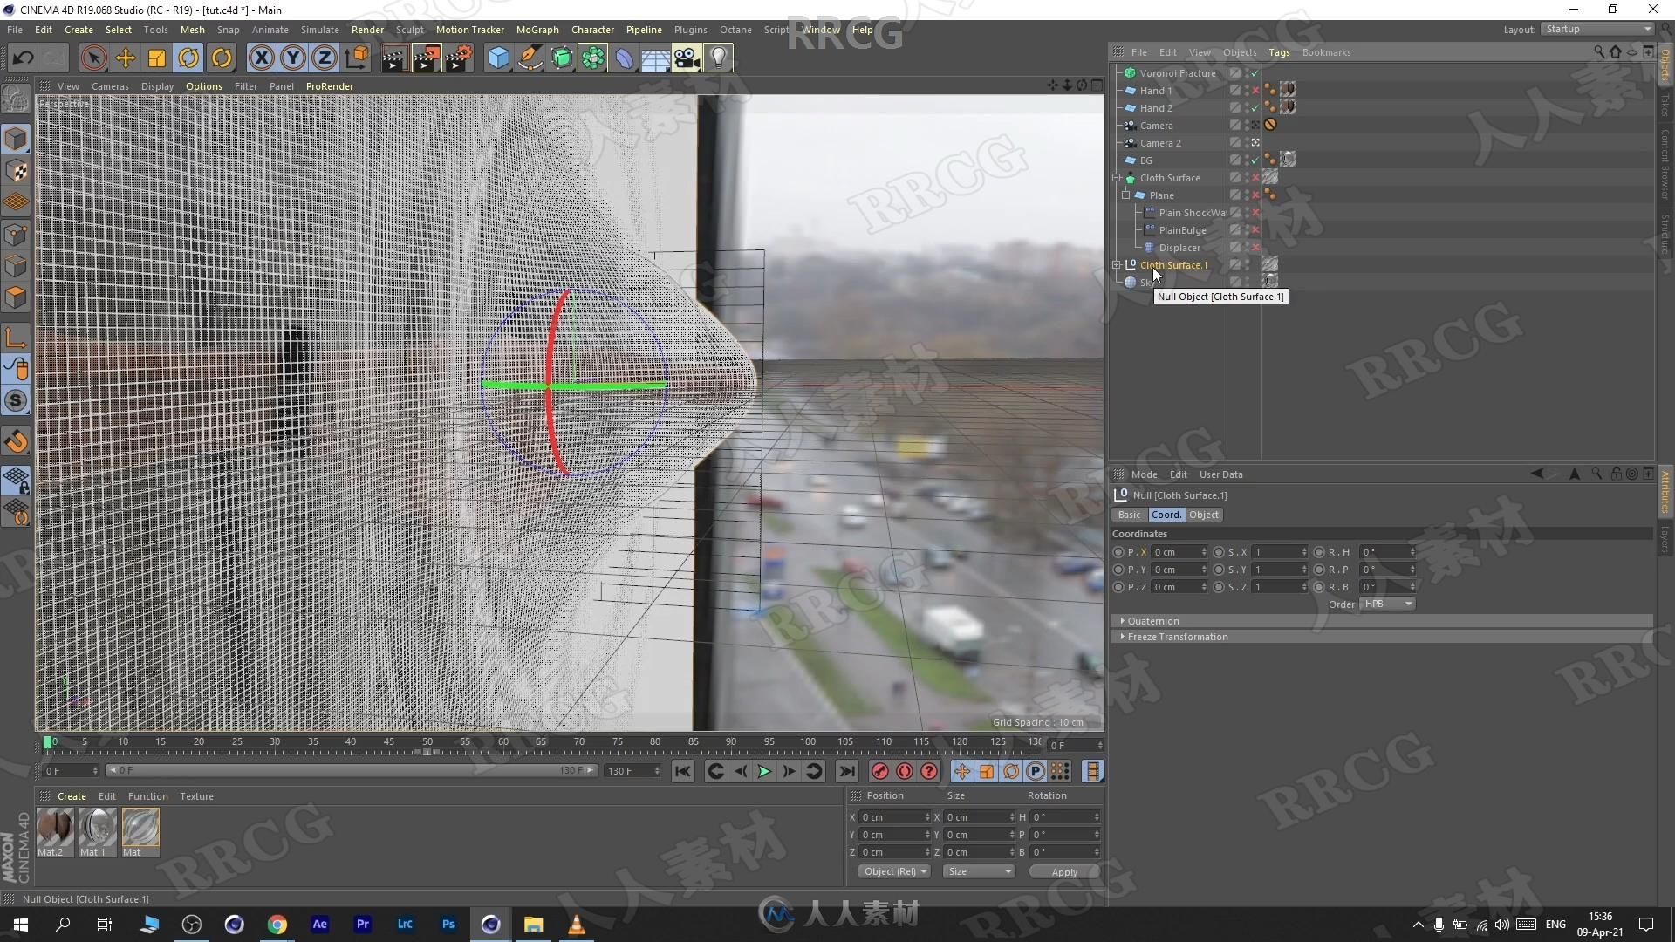Select the Move tool in toolbar

point(124,57)
